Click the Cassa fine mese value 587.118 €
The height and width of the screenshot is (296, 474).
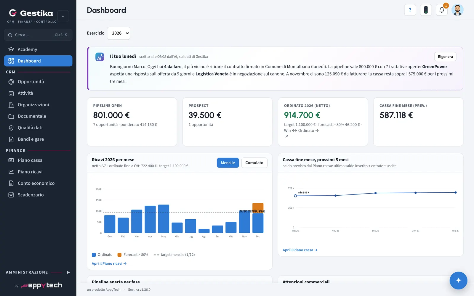tap(396, 115)
